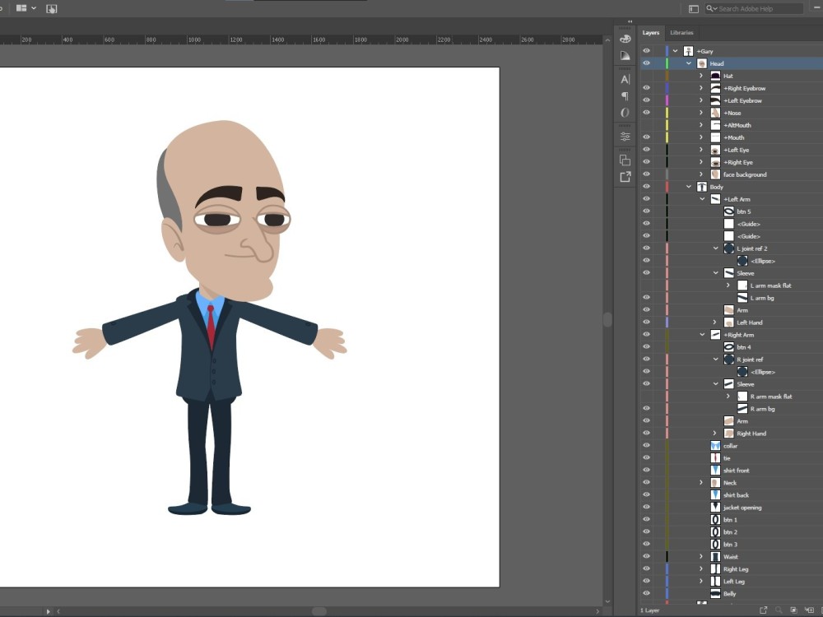Collapse the +Gary layer
This screenshot has height=617, width=823.
coord(676,51)
